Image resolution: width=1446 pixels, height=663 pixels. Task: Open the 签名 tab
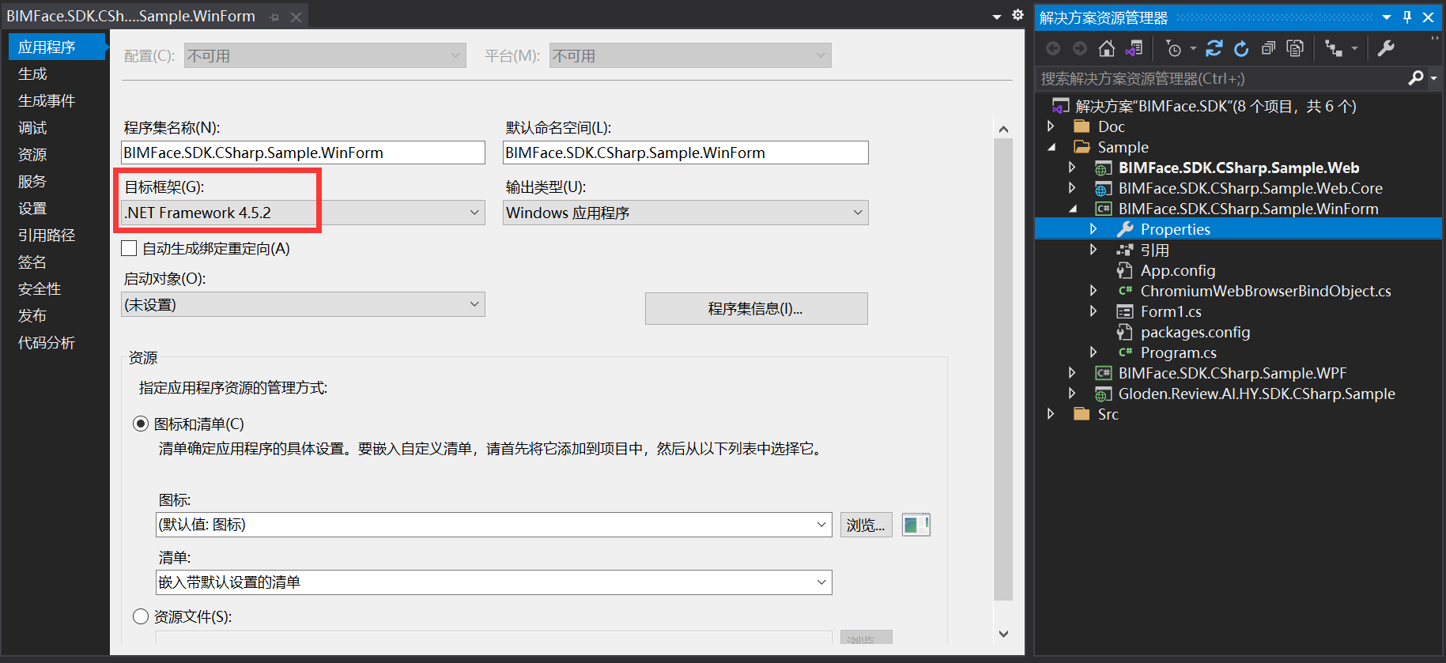point(32,262)
